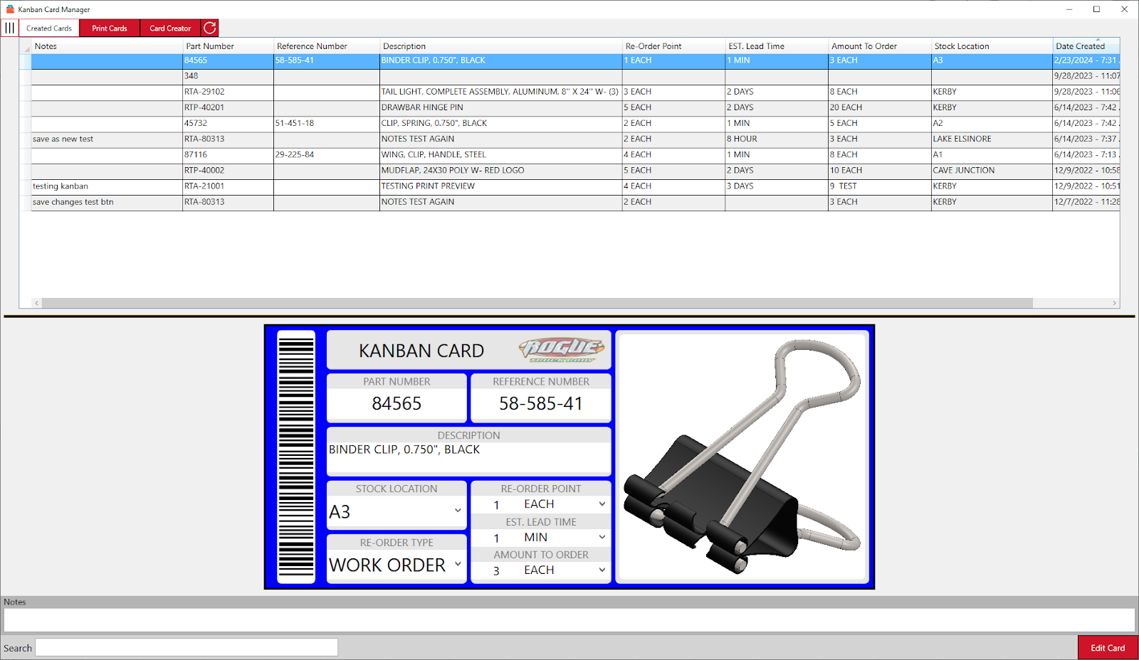Open the Re-Order Point unit dropdown
This screenshot has width=1139, height=660.
[x=602, y=504]
